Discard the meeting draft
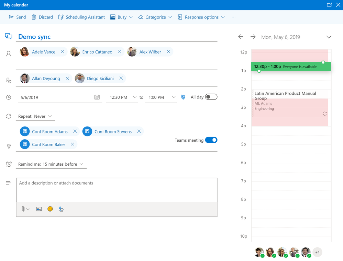Screen dimensions: 343x261 coord(42,17)
